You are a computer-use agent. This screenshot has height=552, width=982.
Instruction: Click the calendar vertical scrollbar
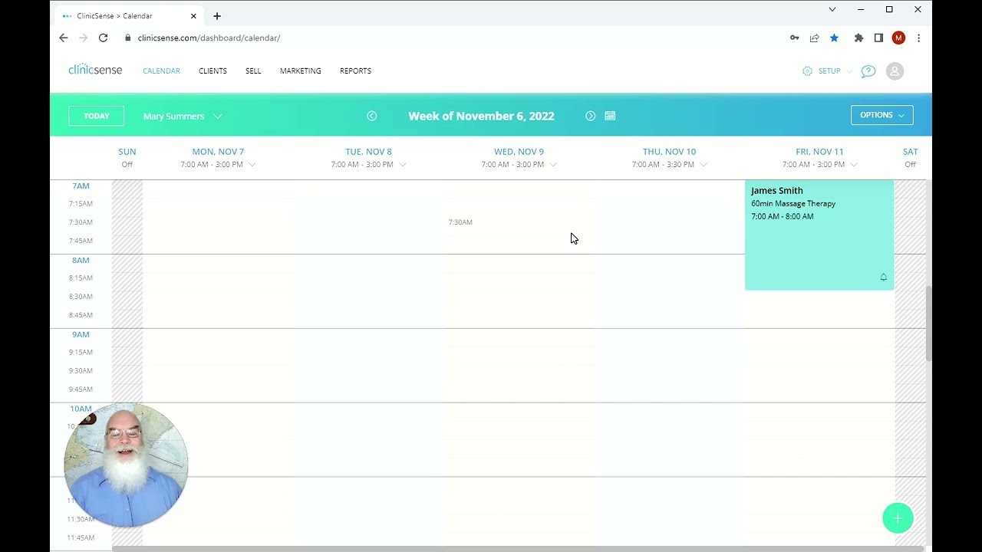[x=928, y=322]
